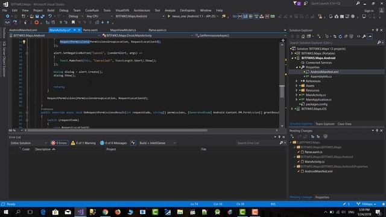The height and width of the screenshot is (217, 386).
Task: Expand the References node in Solution Explorer
Action: pyautogui.click(x=296, y=81)
